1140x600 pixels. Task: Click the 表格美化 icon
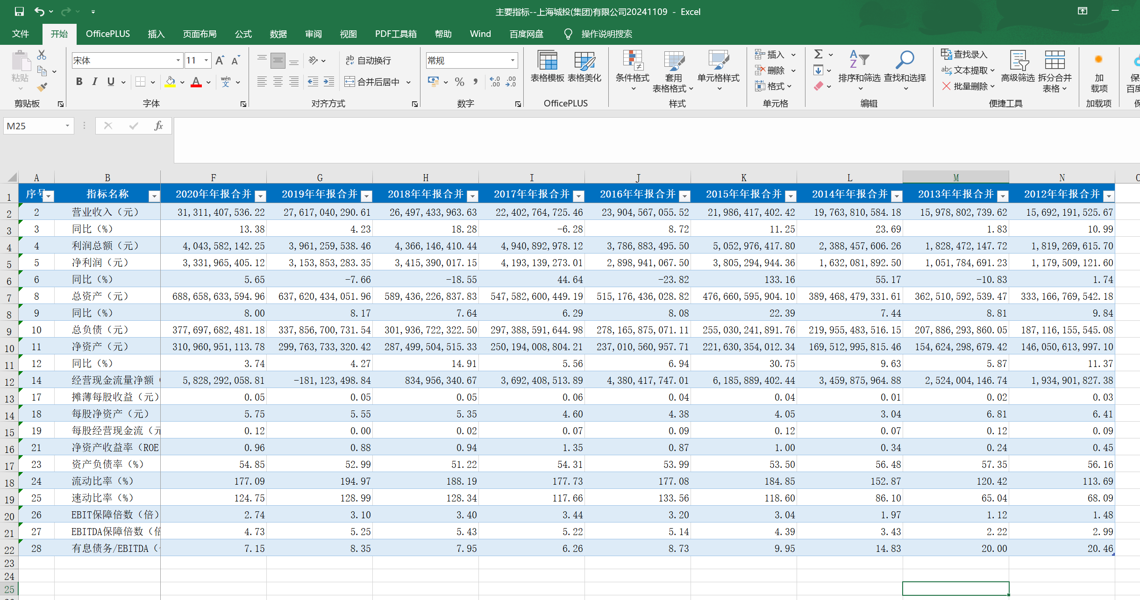tap(584, 61)
